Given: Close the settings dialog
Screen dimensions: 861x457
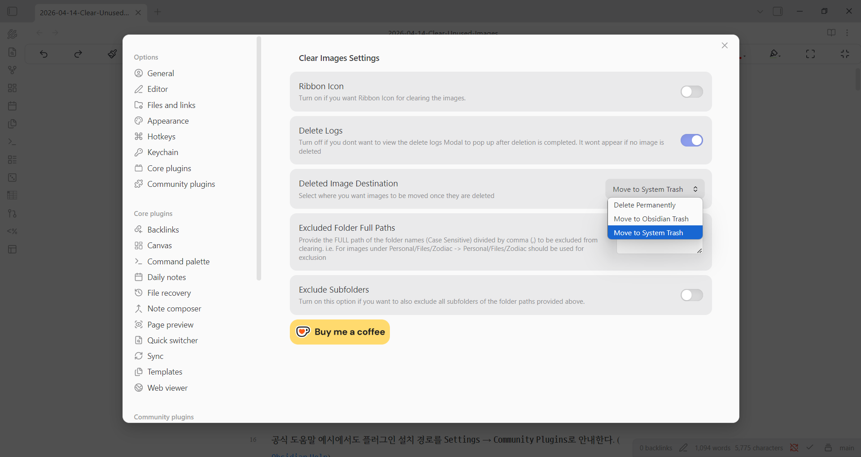Looking at the screenshot, I should [x=724, y=46].
